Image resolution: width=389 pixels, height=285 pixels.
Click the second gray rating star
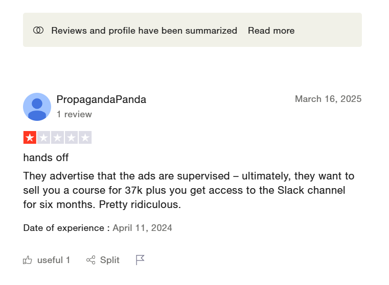[43, 138]
